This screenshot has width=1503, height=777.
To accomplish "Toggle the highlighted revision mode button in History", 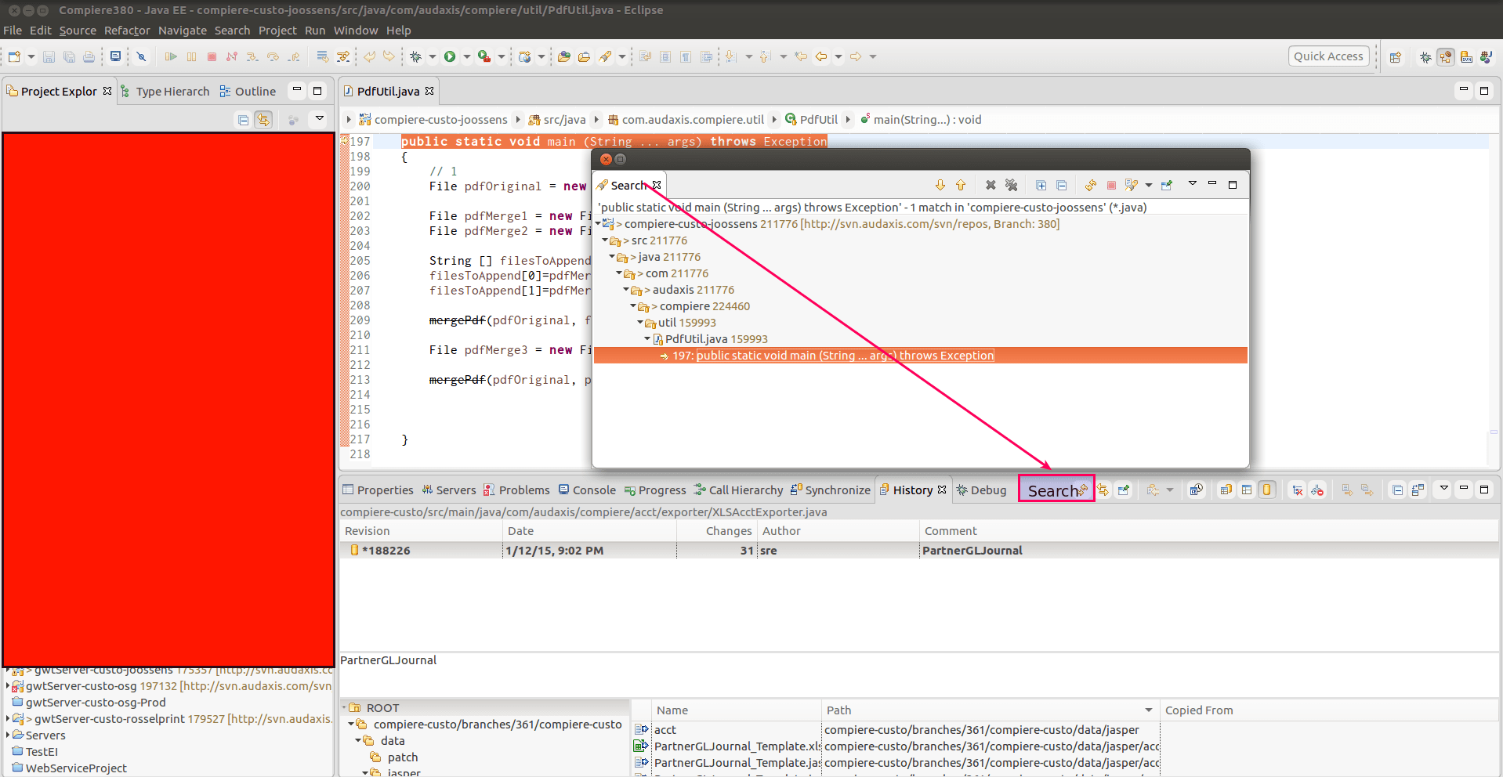I will [1267, 490].
